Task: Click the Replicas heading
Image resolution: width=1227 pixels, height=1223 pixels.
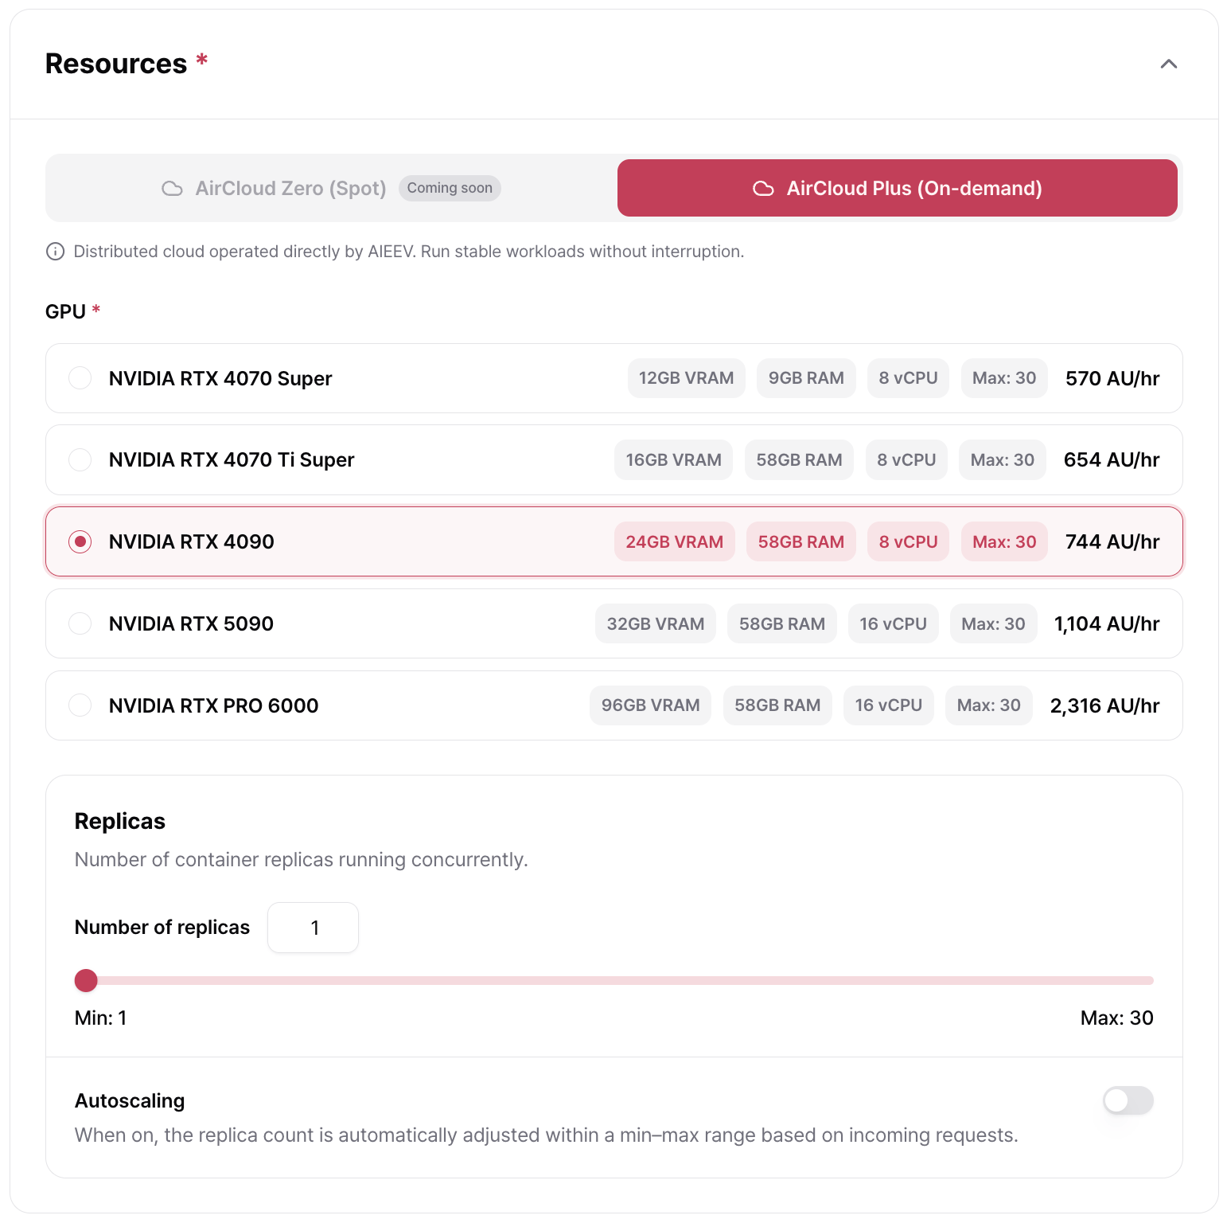Action: point(120,821)
